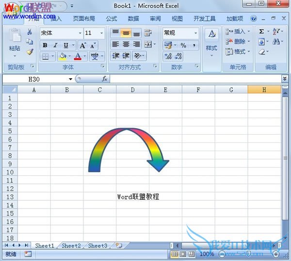Toggle Underline formatting
Viewport: 291px width, 261px height.
tap(66, 45)
